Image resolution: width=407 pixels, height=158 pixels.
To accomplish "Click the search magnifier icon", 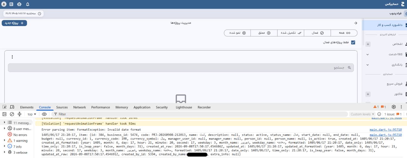I will (x=349, y=68).
